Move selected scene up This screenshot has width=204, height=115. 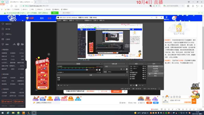pos(65,85)
